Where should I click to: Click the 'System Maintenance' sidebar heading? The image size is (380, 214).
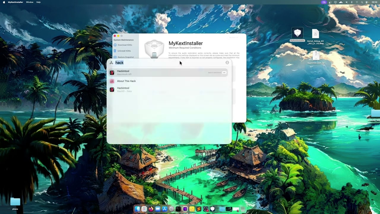point(123,40)
